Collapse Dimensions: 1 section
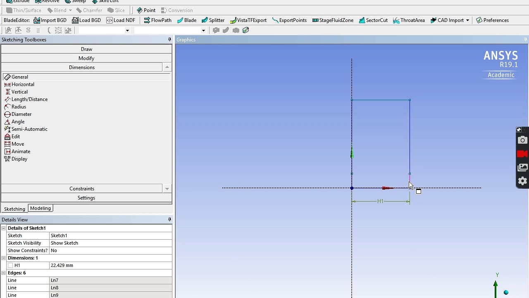The image size is (529, 298). click(x=3, y=258)
